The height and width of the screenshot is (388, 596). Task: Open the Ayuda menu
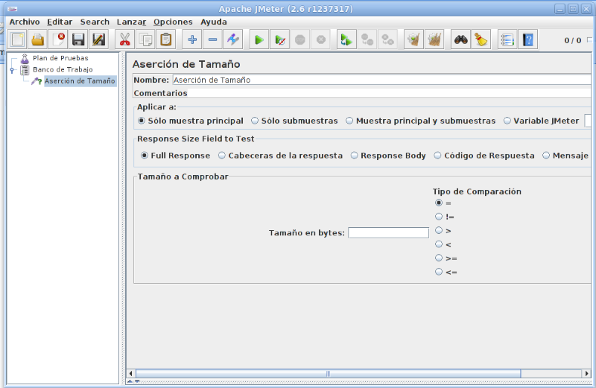214,22
